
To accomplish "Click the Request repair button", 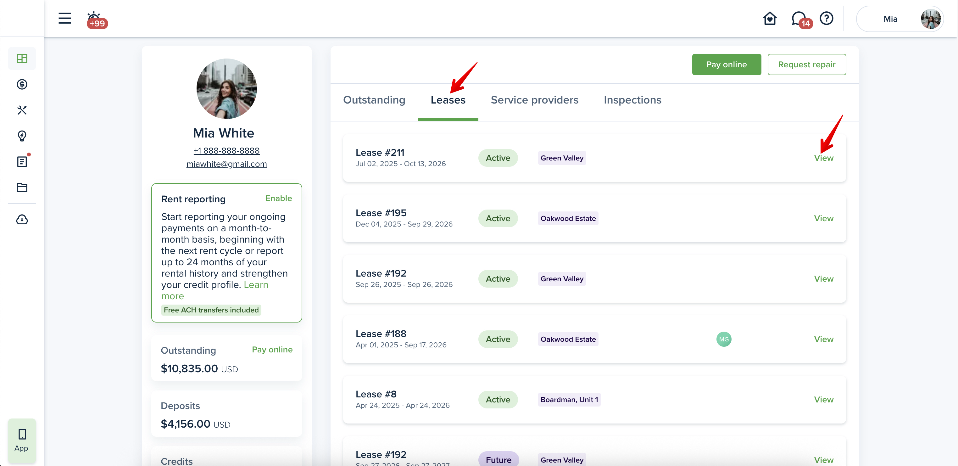I will 806,65.
